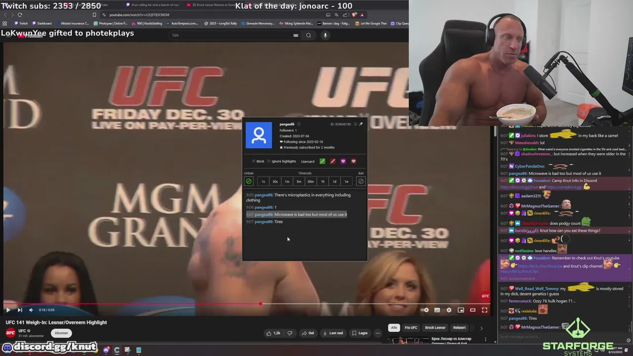Click the pangea86 profile avatar
The height and width of the screenshot is (356, 633).
click(259, 135)
